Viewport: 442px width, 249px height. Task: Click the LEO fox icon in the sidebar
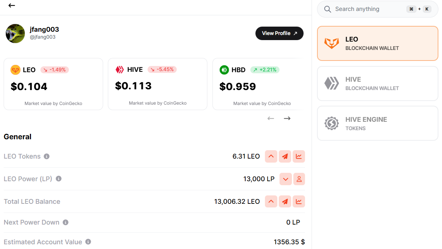point(332,43)
